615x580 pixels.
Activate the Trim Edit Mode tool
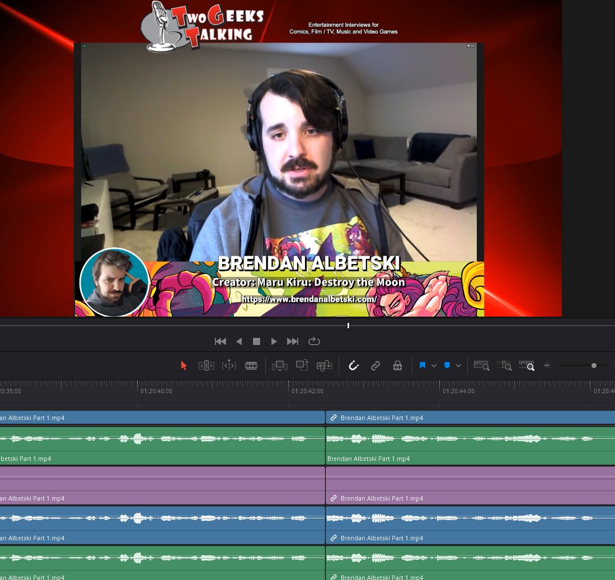206,366
